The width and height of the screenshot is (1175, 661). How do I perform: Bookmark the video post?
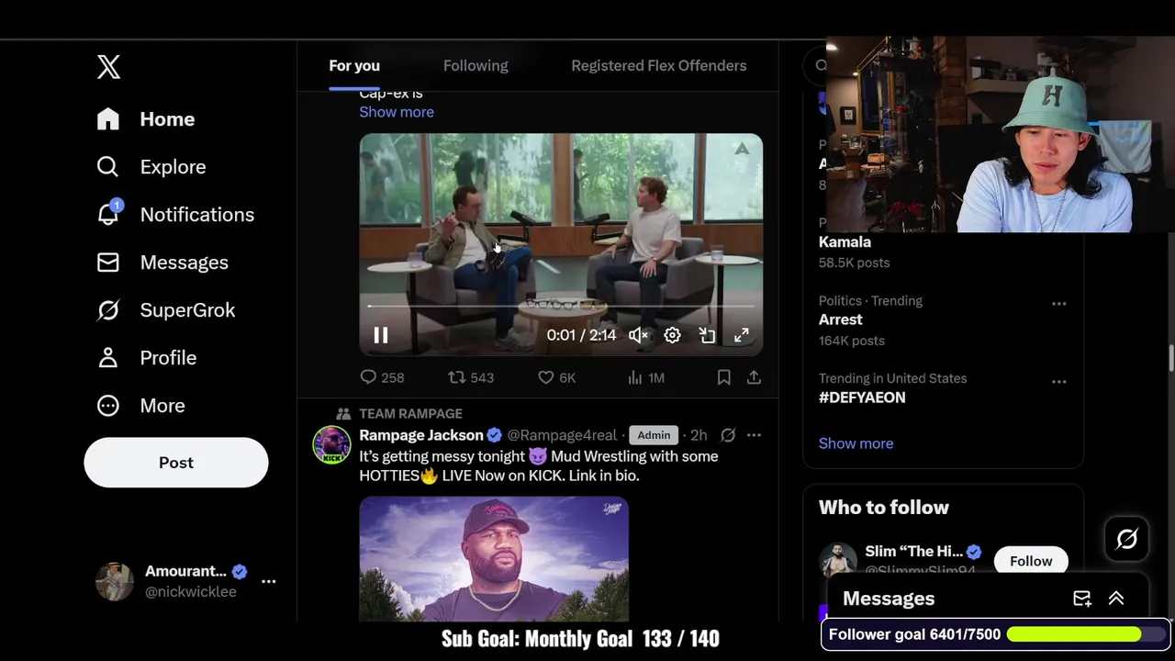point(723,377)
